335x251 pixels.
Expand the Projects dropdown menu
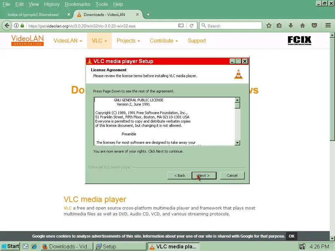tap(128, 41)
